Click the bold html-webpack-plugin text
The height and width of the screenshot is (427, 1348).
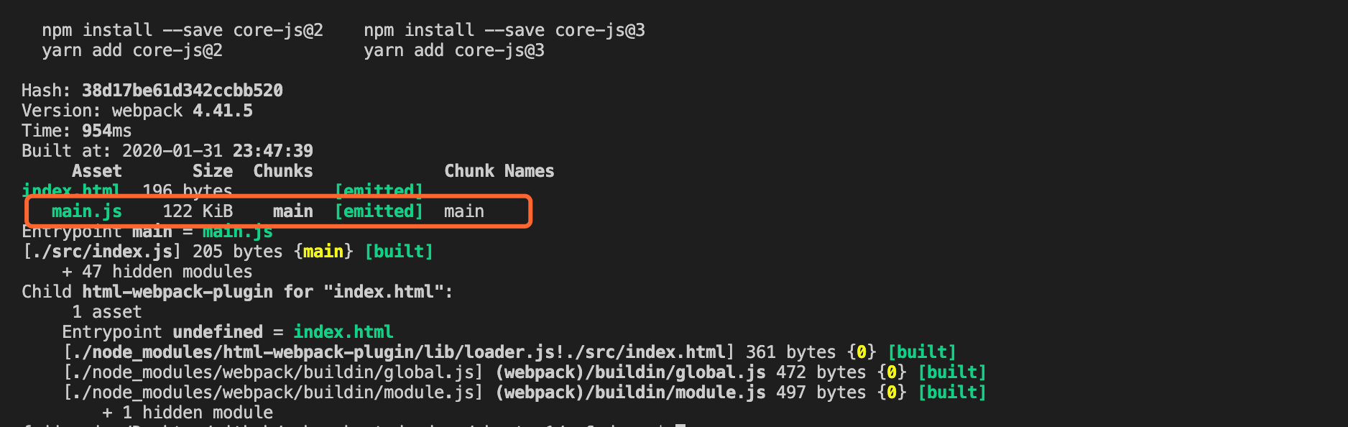pos(177,292)
